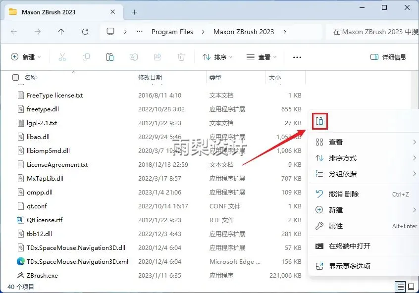This screenshot has width=419, height=293.
Task: Toggle the select-all checkbox beside 名称
Action: (16, 77)
